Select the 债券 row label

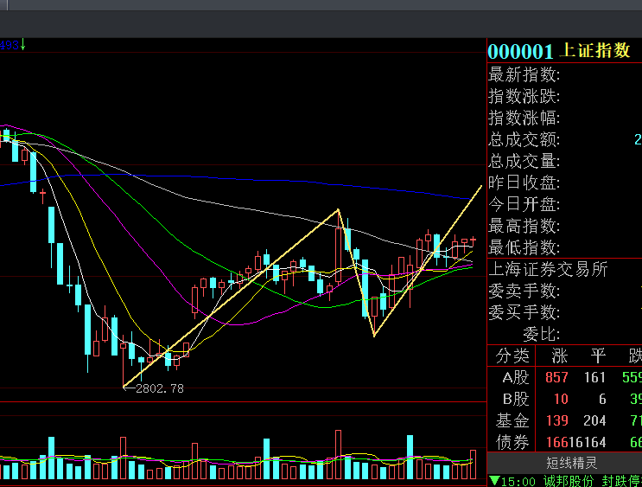pos(512,442)
